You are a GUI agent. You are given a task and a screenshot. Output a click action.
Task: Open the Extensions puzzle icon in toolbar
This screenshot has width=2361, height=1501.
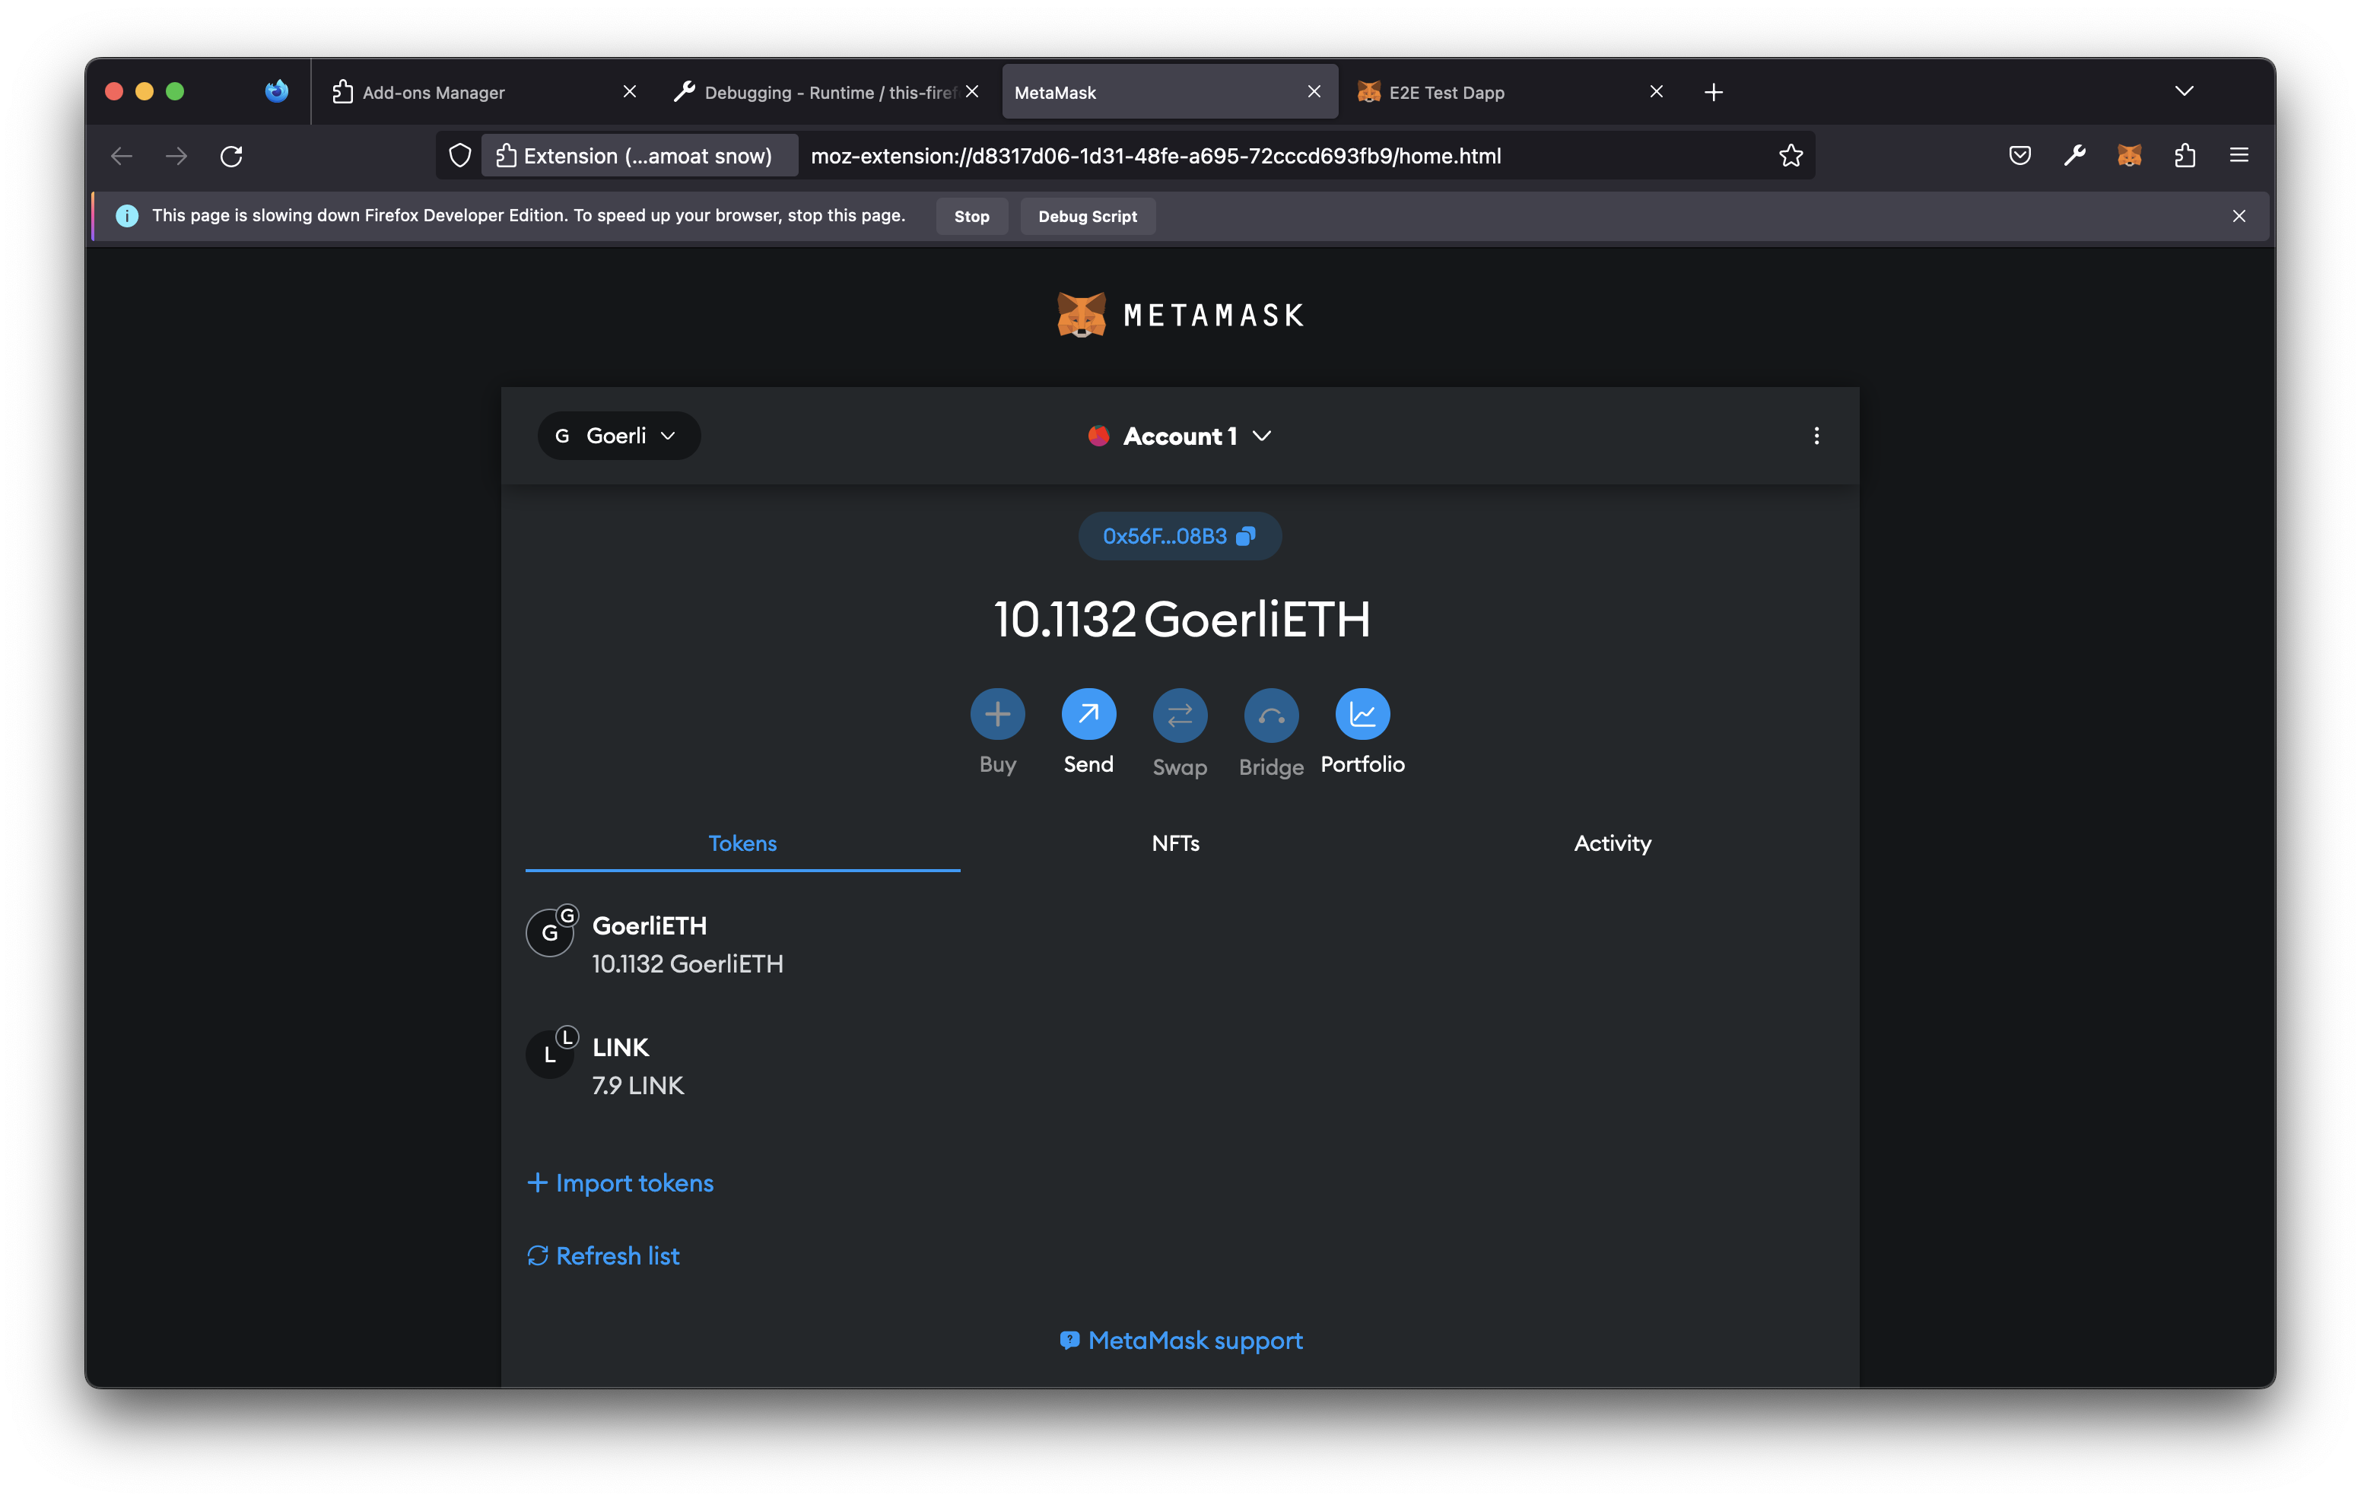[x=2184, y=155]
